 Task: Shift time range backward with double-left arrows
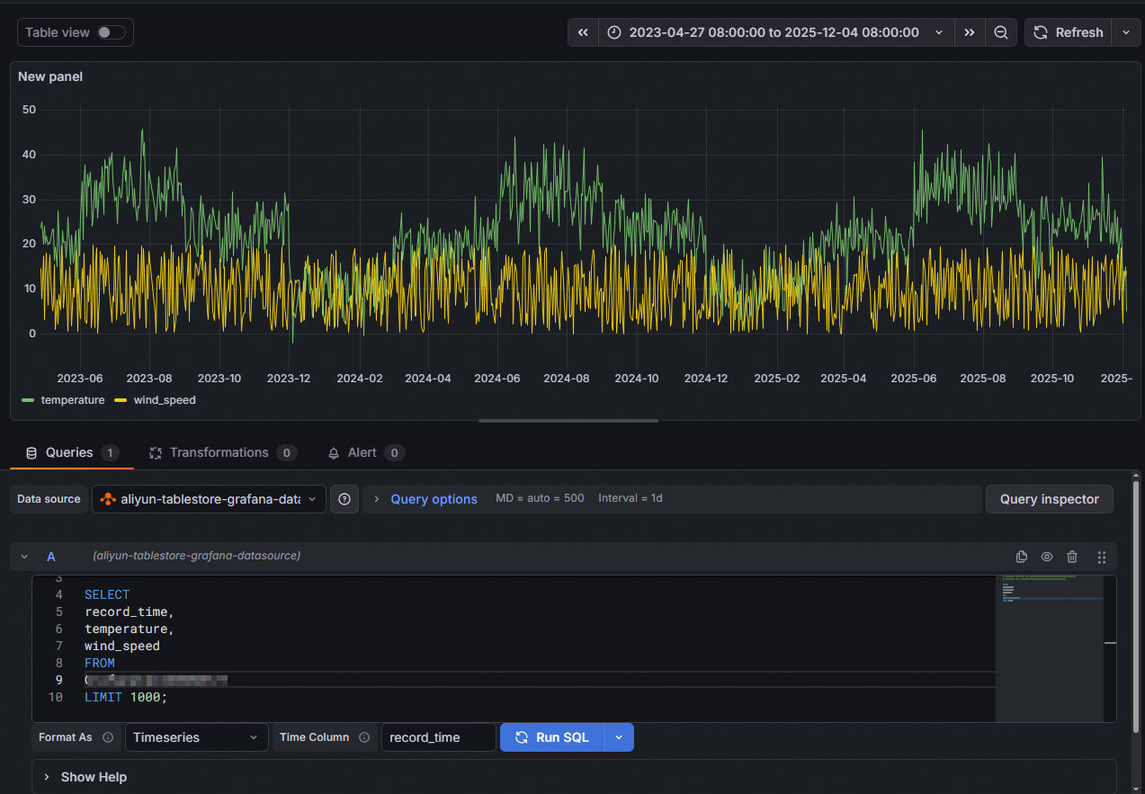[x=583, y=32]
